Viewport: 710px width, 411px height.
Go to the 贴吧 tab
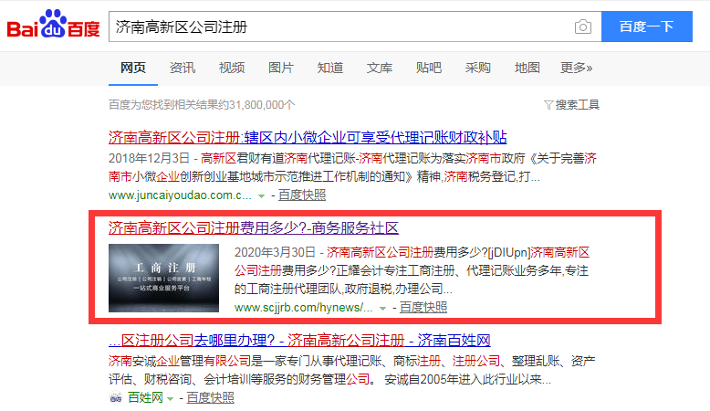coord(428,68)
